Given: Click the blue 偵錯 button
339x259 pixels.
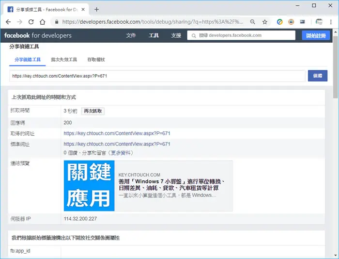Looking at the screenshot, I should coord(318,76).
